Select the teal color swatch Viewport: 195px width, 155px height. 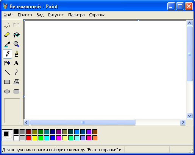47,132
